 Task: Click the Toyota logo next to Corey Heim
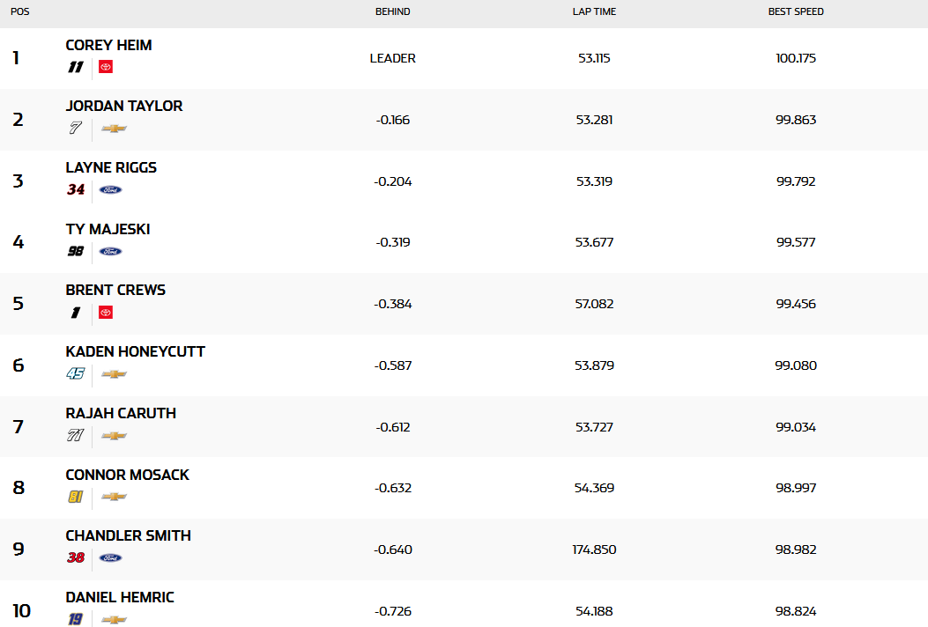[106, 67]
